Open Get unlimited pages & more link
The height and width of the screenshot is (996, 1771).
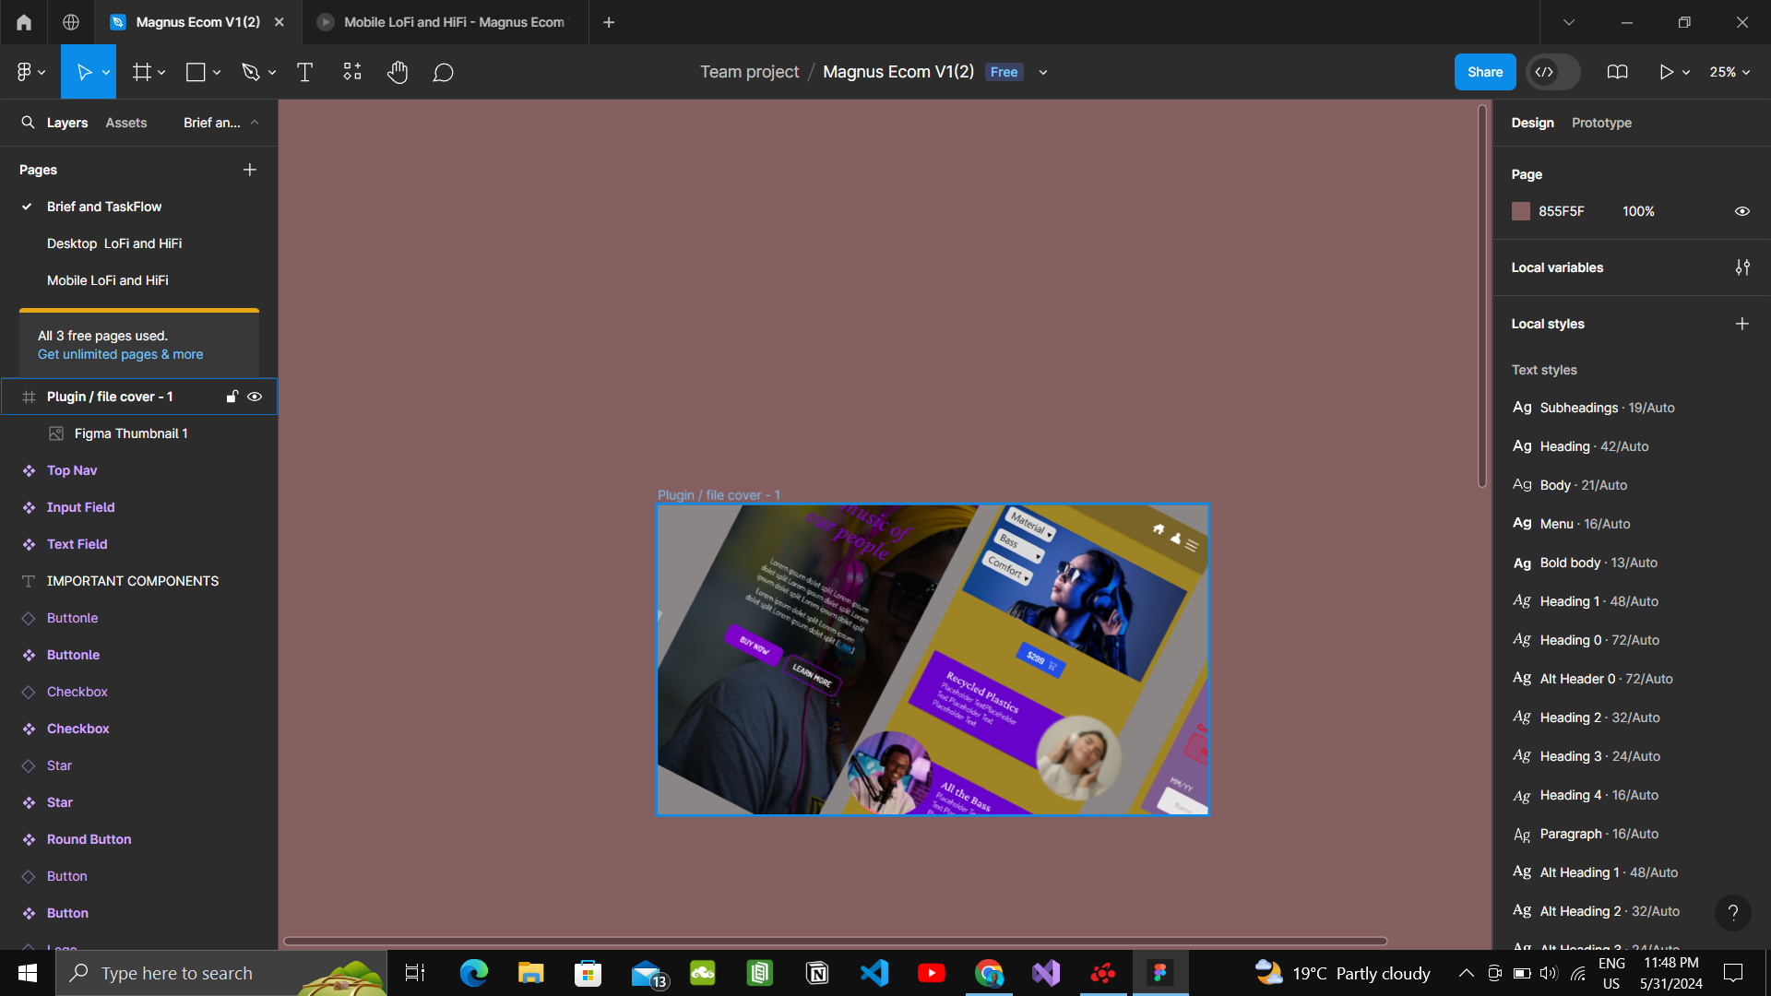click(120, 354)
